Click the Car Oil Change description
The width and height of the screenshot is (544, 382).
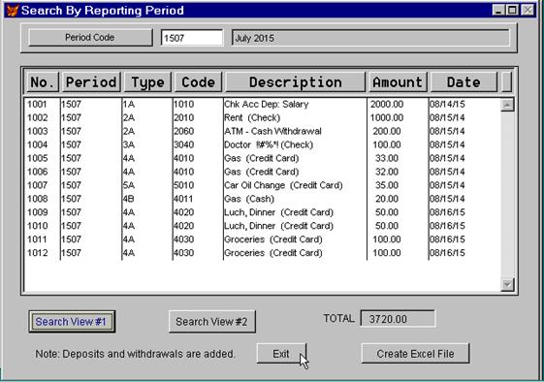pos(283,185)
